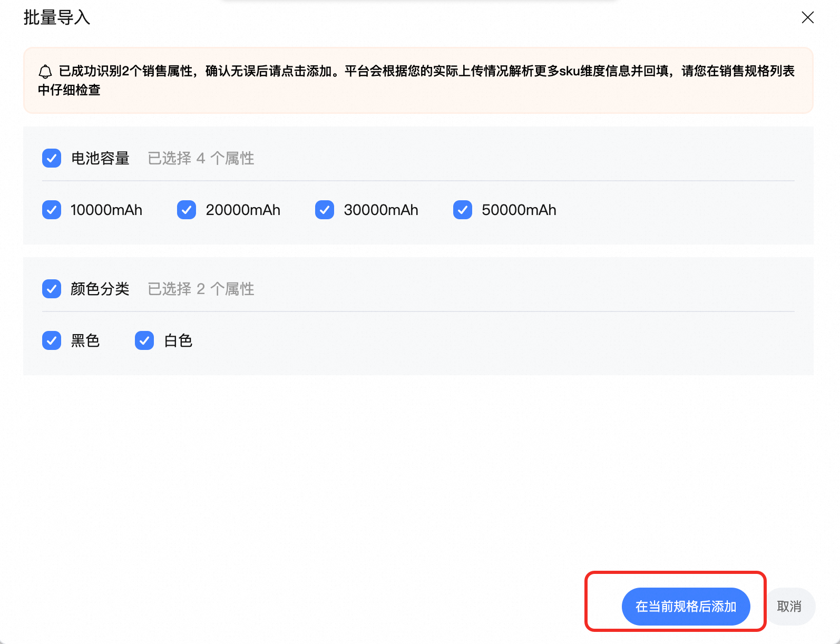Screen dimensions: 840x644
Task: Toggle the 30000mAh checkbox
Action: pyautogui.click(x=325, y=210)
